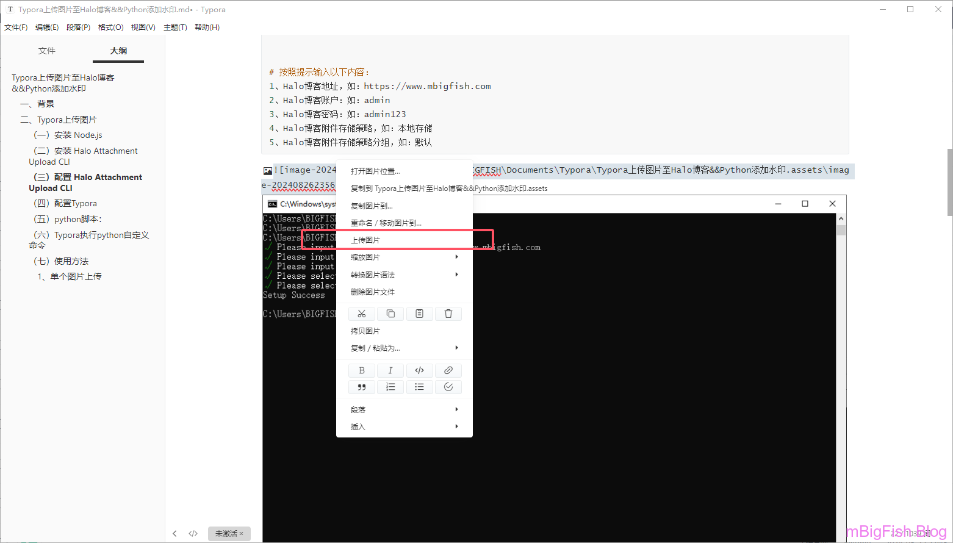The width and height of the screenshot is (953, 543).
Task: Click the Setup Success text in console image
Action: (x=293, y=295)
